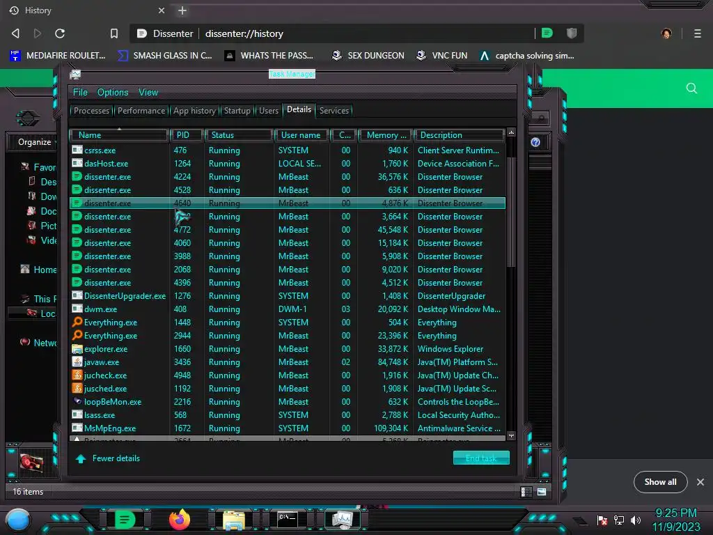
Task: Open the Organize dropdown in Explorer window
Action: coord(36,142)
